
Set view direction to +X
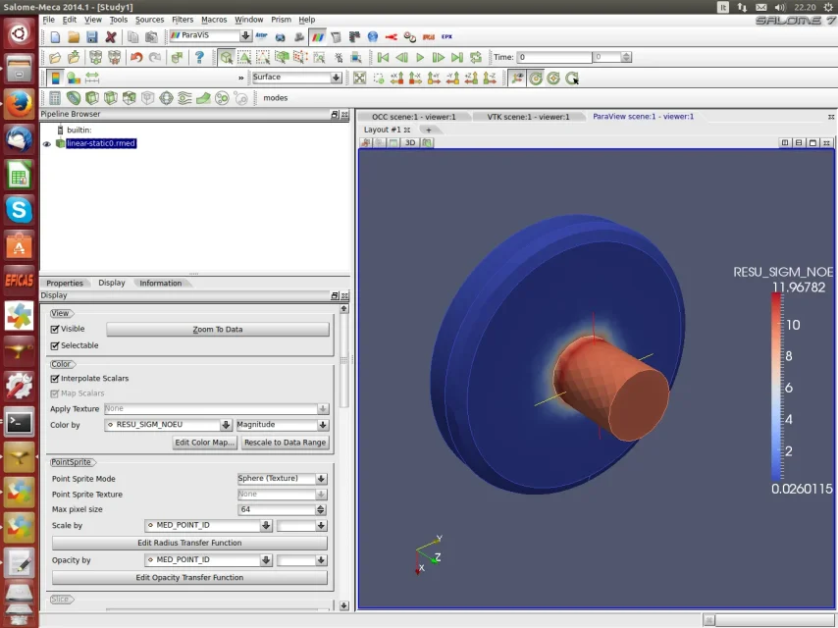coord(397,78)
